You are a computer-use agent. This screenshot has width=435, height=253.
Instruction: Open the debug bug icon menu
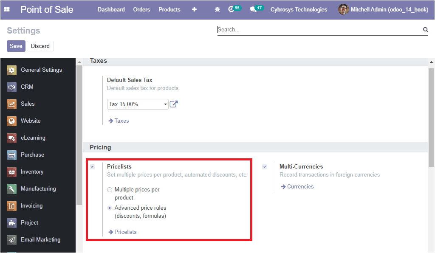click(217, 9)
